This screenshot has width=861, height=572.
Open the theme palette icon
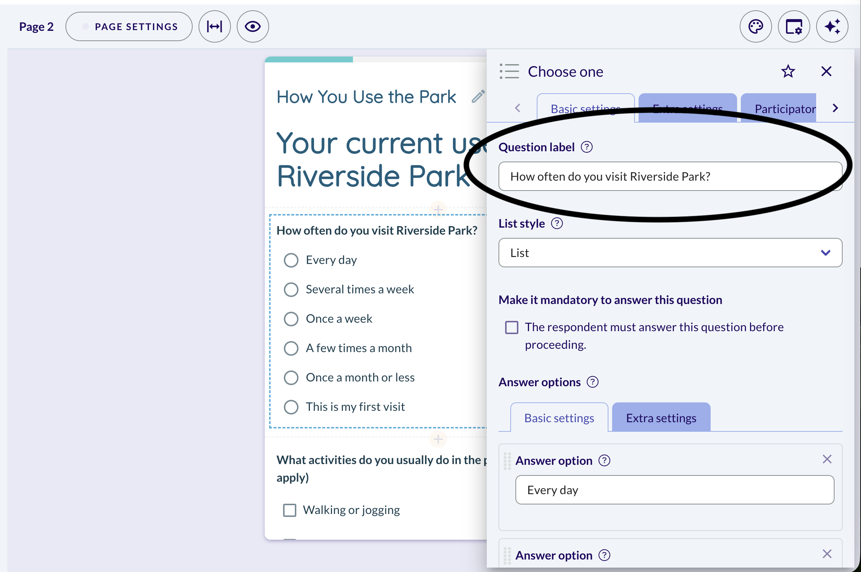coord(755,26)
